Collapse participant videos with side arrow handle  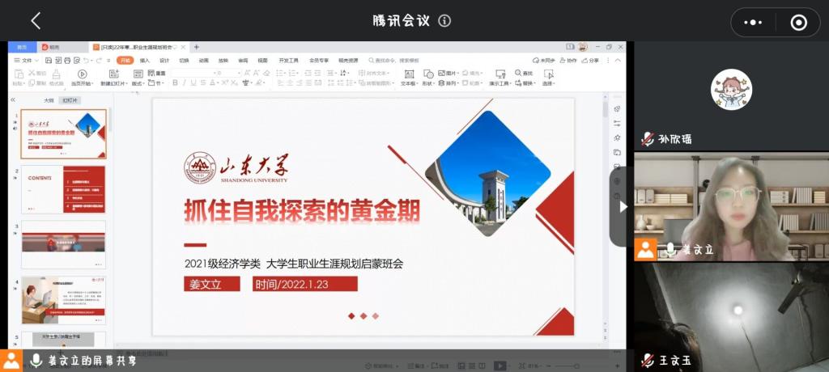pyautogui.click(x=623, y=206)
